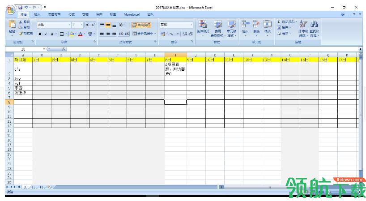Align cell text right
Screen dimensions: 366x201
click(114, 34)
